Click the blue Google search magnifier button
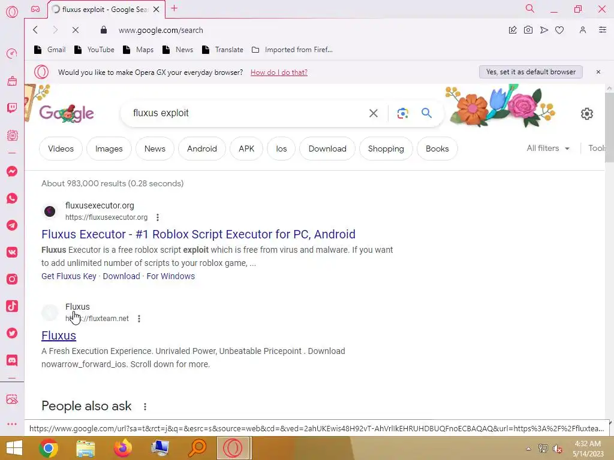The width and height of the screenshot is (614, 460). 426,113
